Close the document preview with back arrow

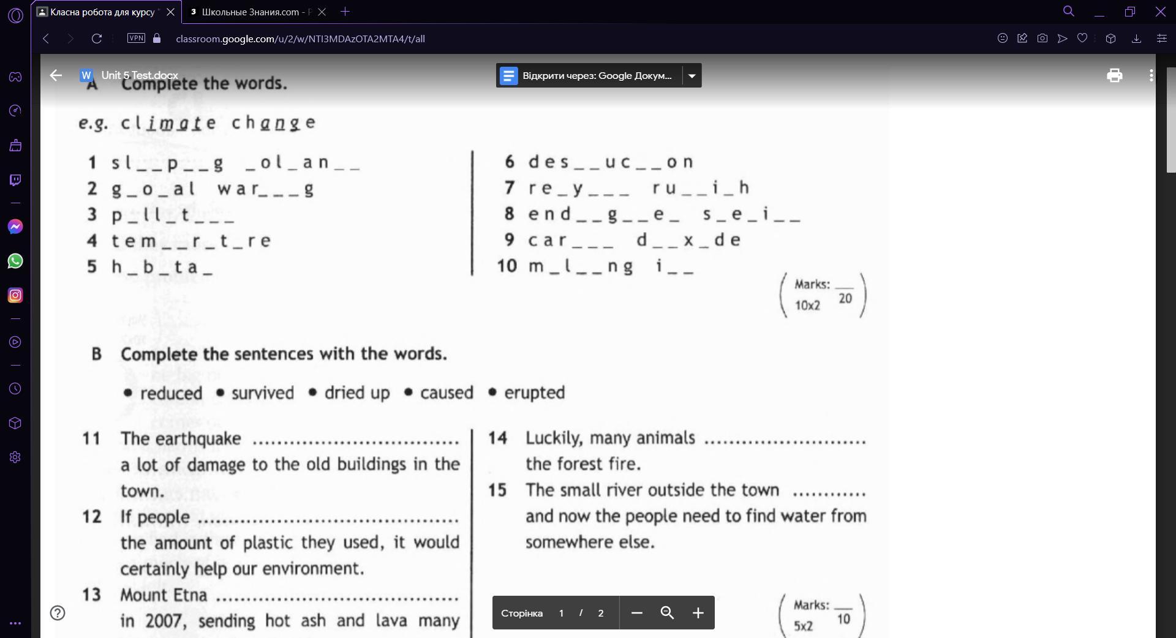[56, 75]
